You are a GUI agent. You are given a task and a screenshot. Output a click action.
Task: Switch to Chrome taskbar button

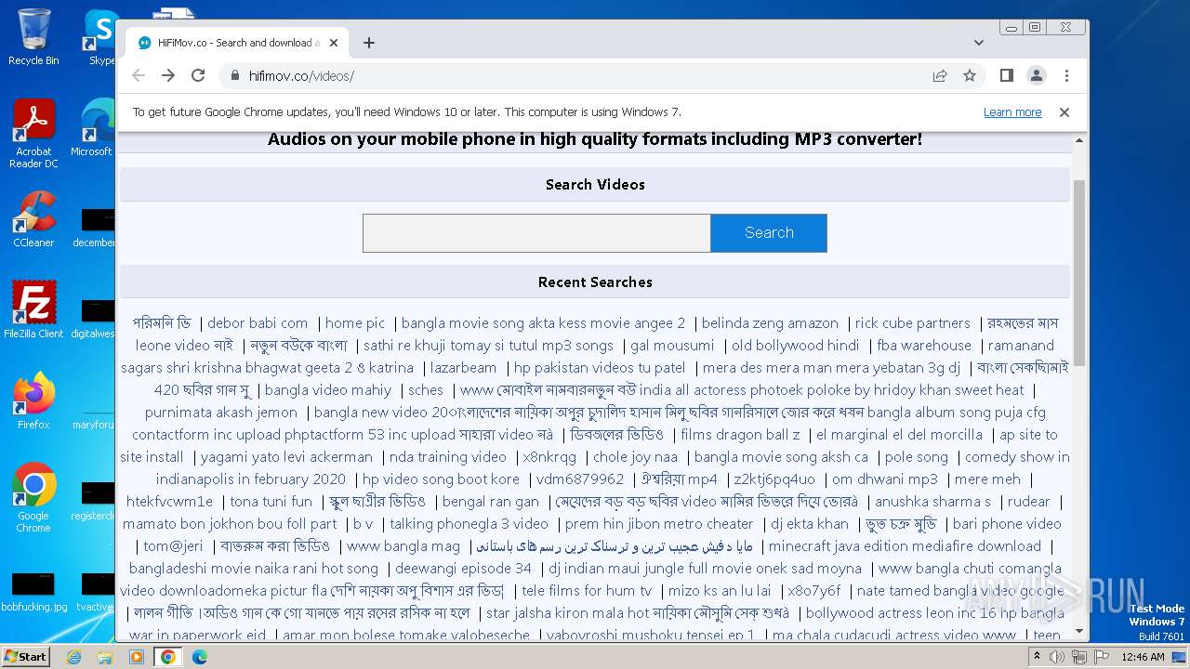click(x=168, y=657)
